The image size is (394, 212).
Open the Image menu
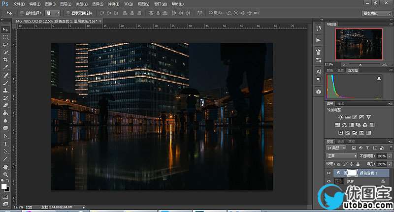coord(50,4)
